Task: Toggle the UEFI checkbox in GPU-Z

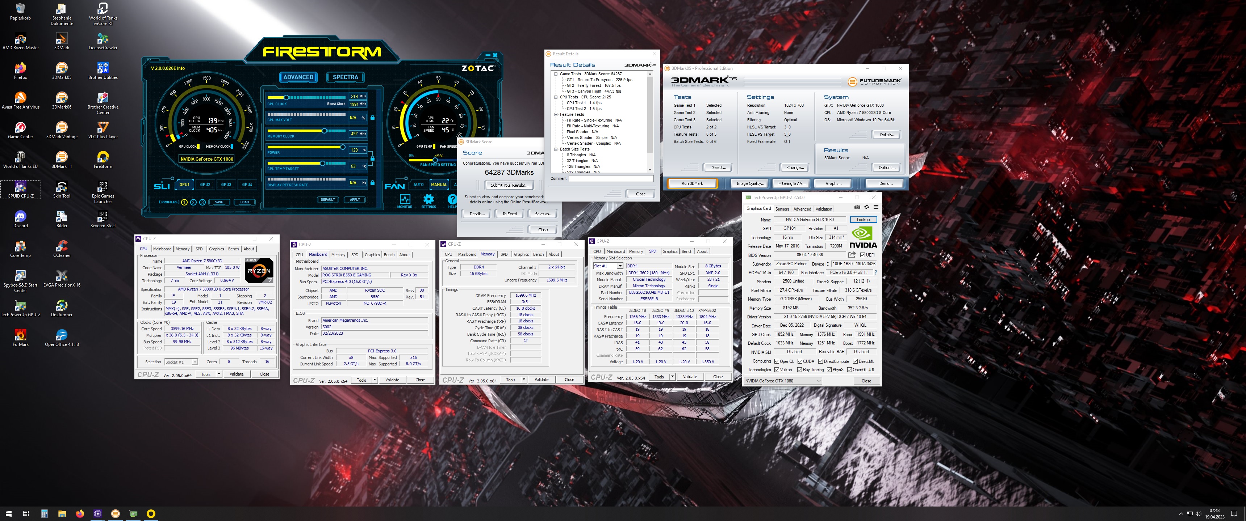Action: click(862, 255)
